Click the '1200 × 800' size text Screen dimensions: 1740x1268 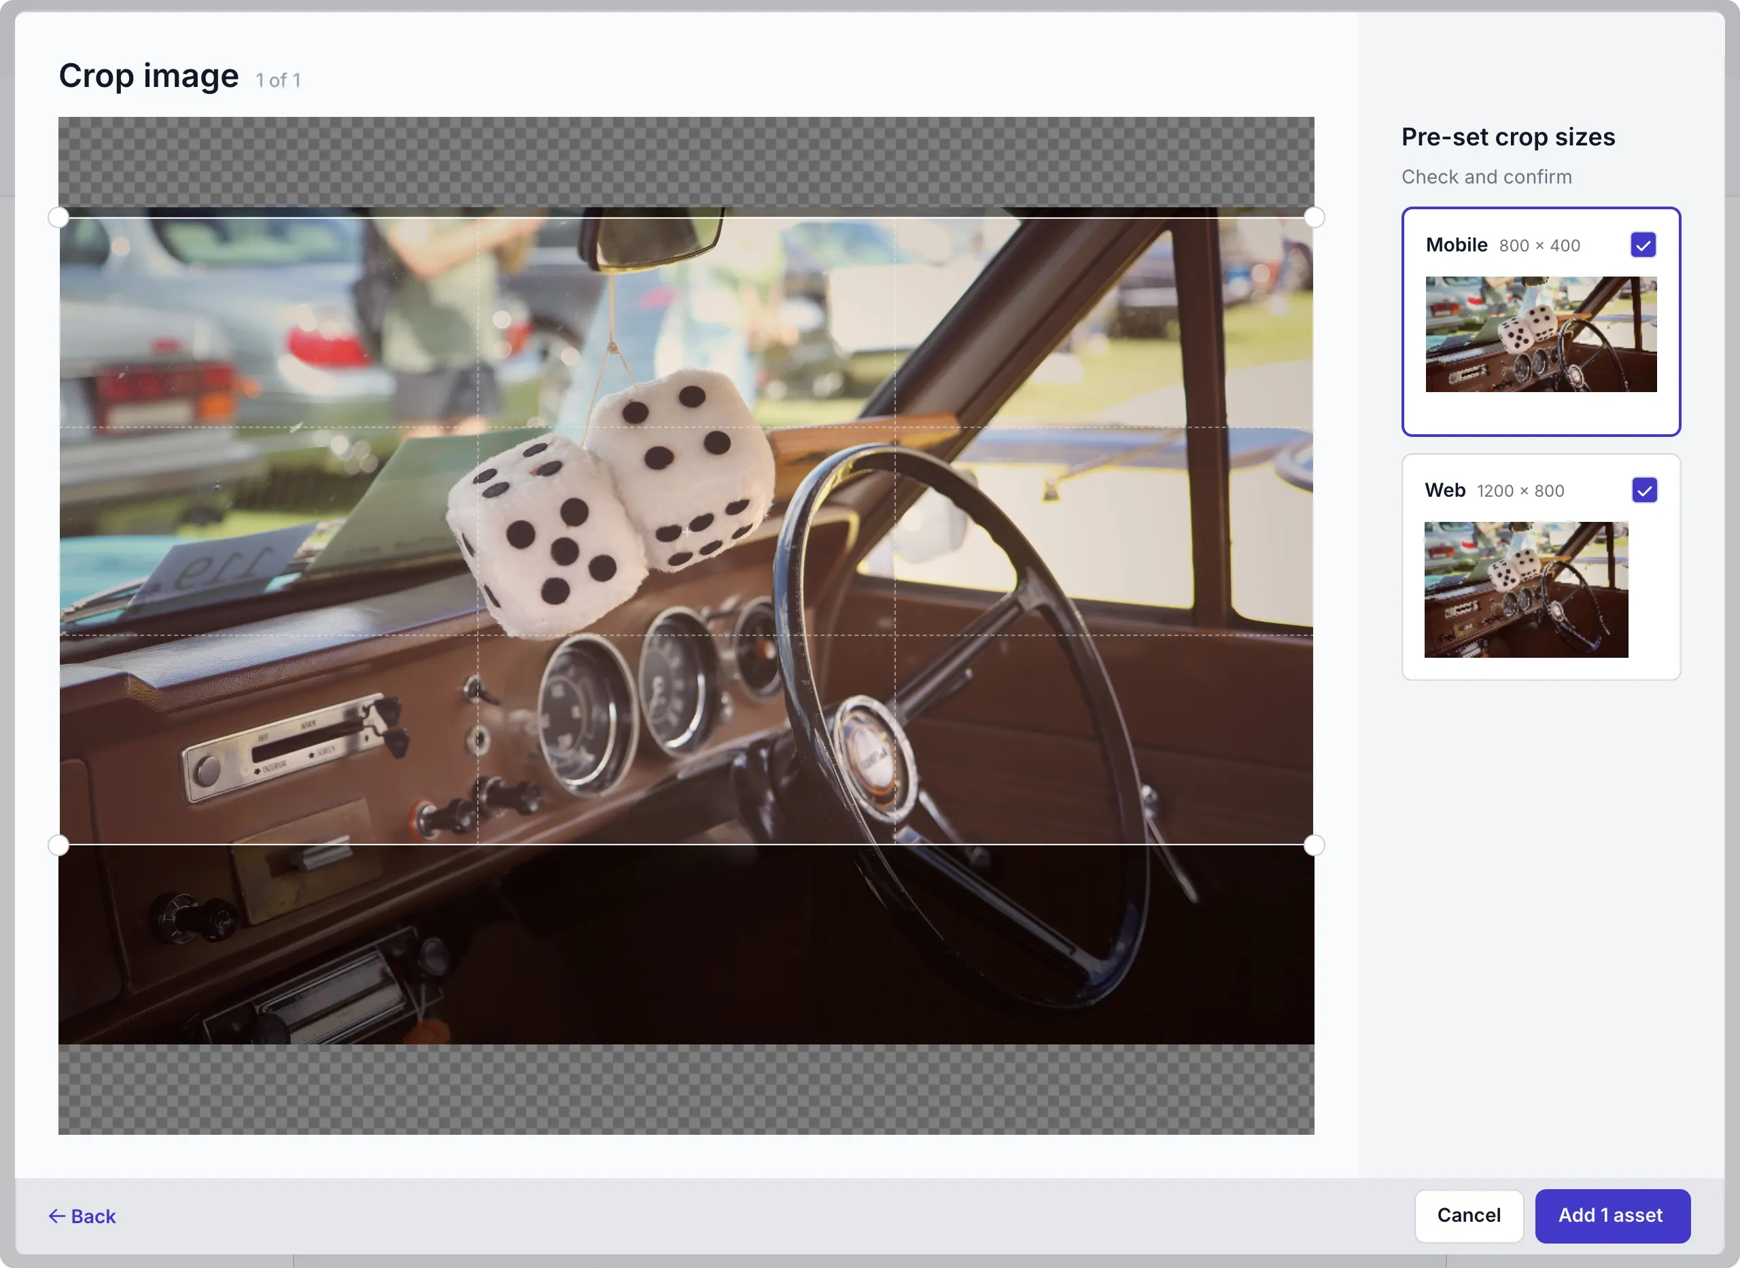[x=1520, y=491]
